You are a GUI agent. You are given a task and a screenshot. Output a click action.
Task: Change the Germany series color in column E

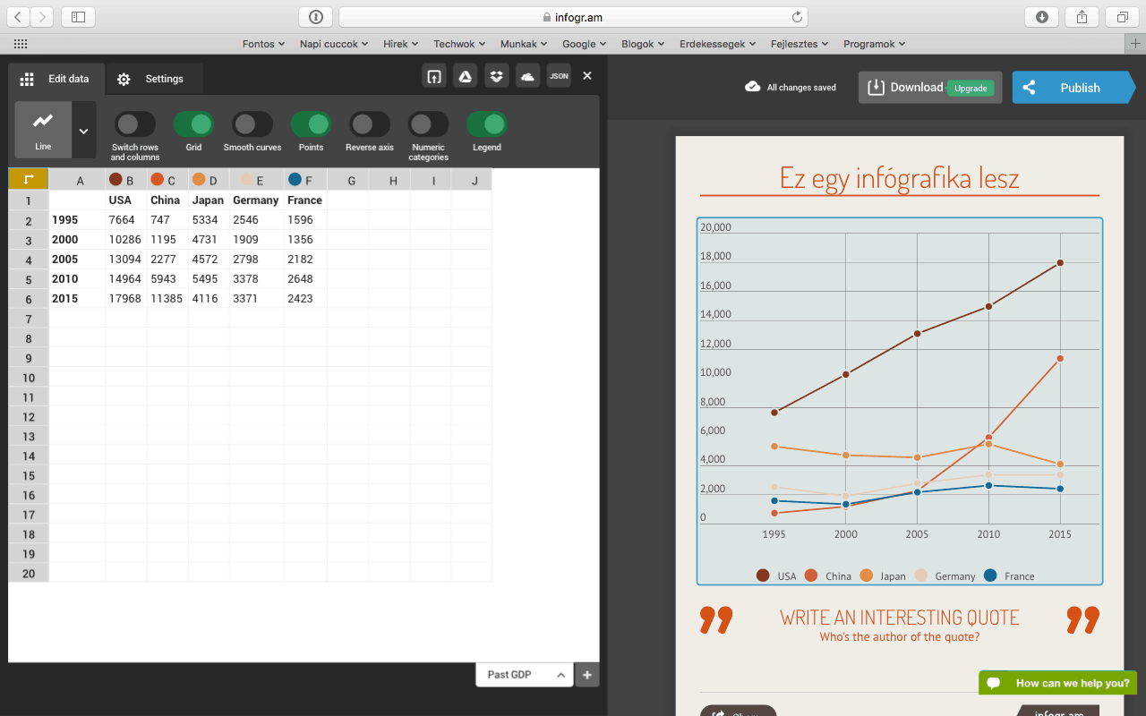click(244, 180)
